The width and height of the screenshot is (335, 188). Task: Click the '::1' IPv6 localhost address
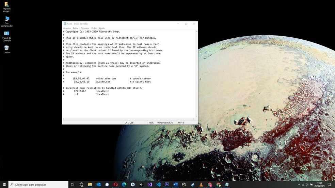coord(76,94)
